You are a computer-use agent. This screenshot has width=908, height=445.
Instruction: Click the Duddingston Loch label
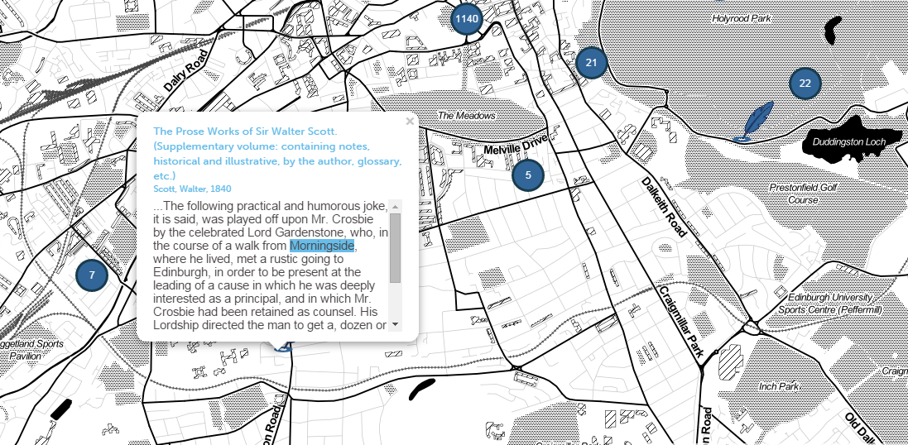click(x=848, y=142)
